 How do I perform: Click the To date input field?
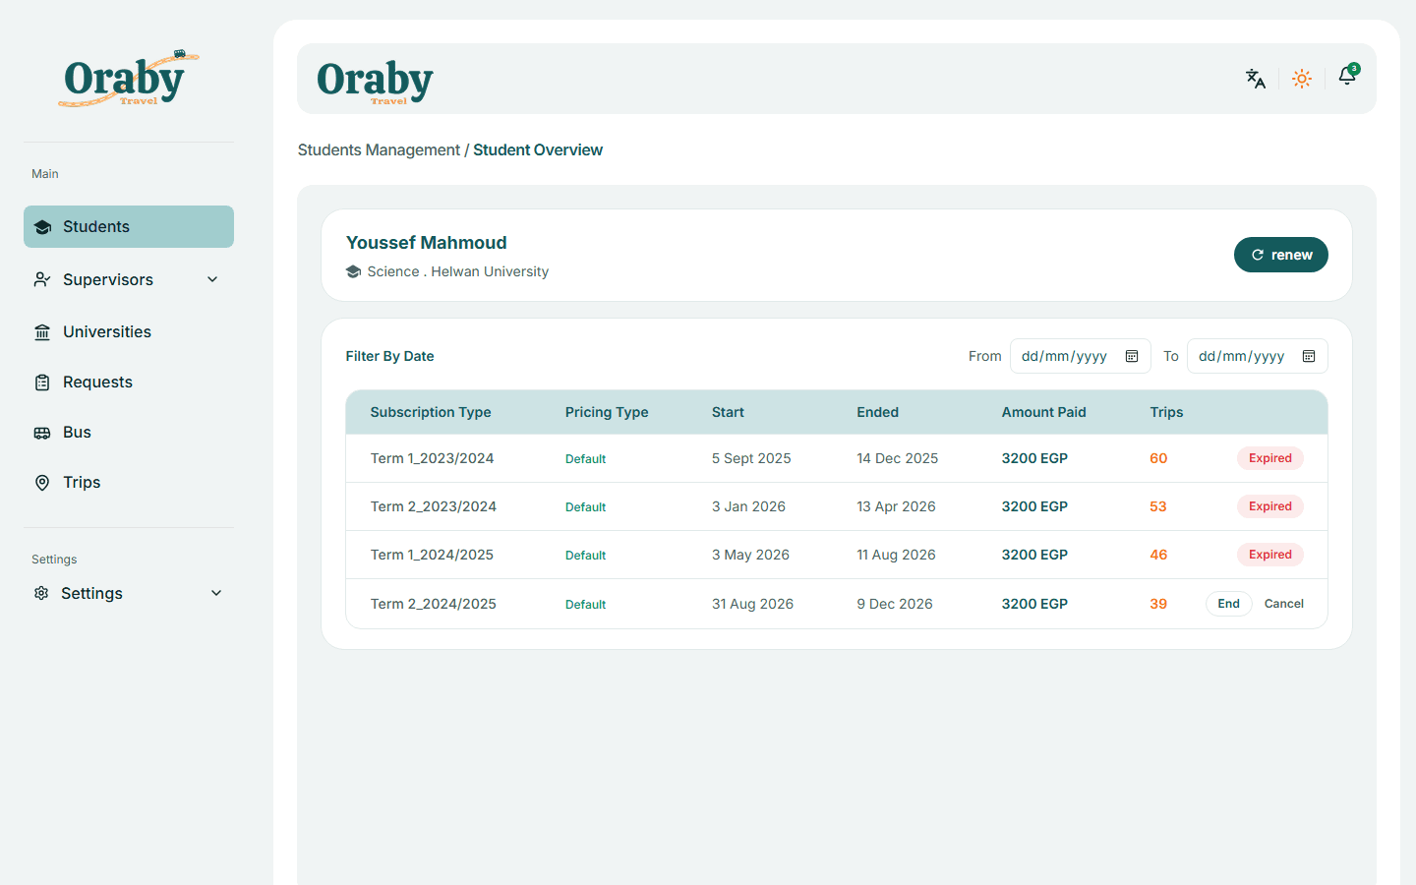1258,356
